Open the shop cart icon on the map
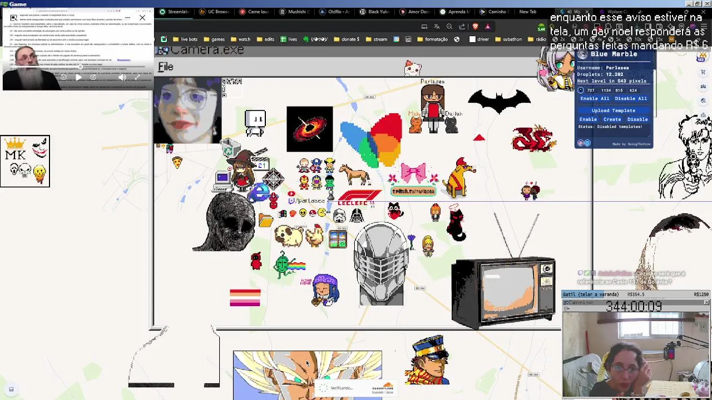The width and height of the screenshot is (712, 400). [x=703, y=72]
